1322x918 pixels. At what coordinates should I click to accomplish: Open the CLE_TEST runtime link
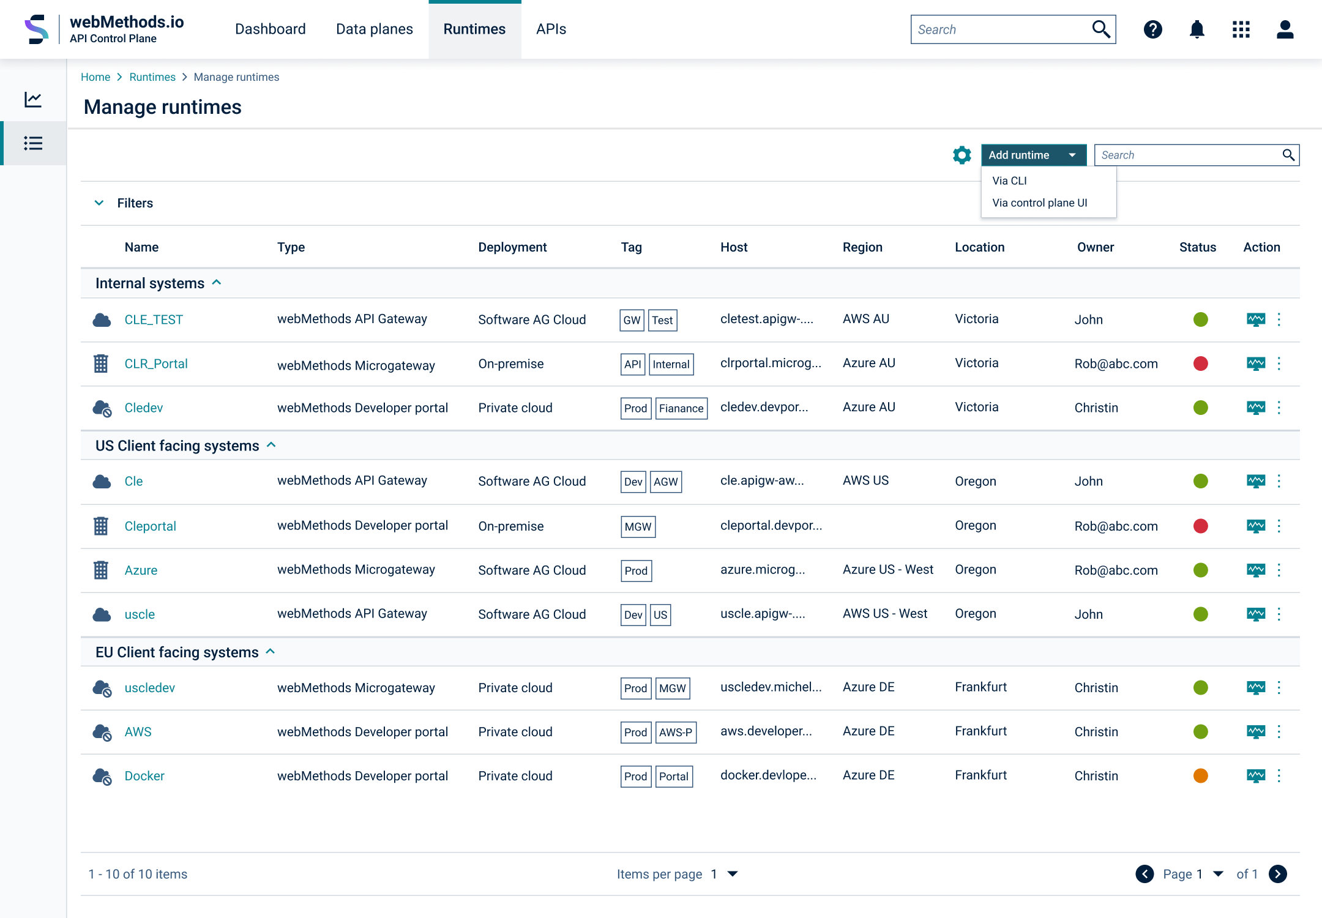coord(154,319)
